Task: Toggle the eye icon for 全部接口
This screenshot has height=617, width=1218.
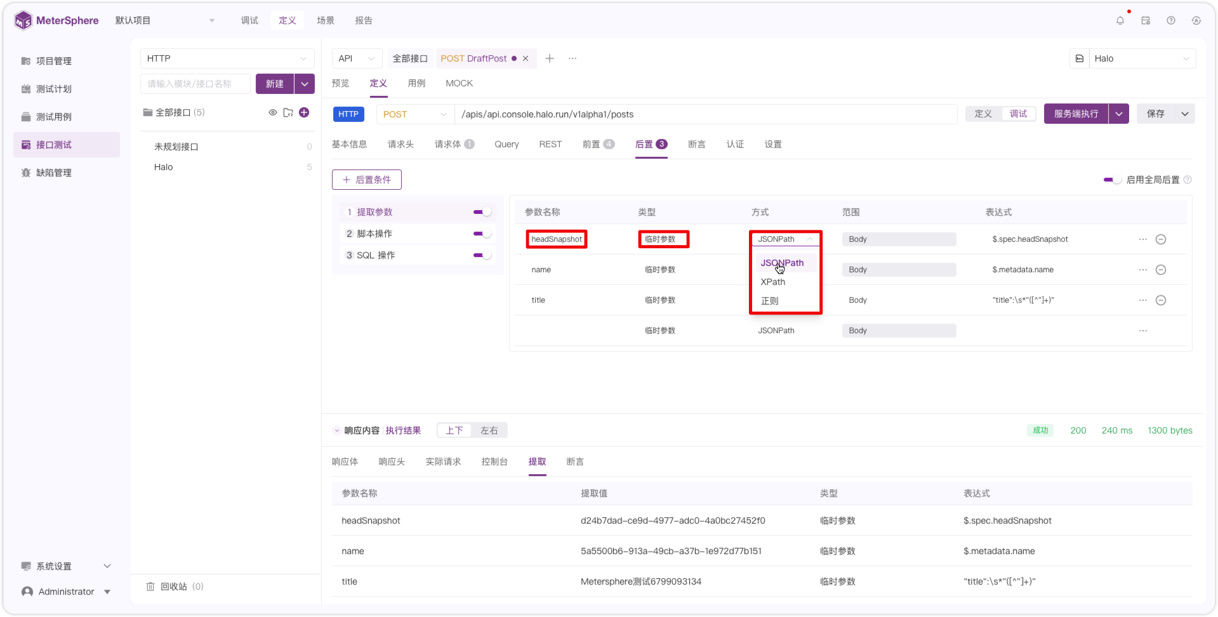Action: (273, 112)
